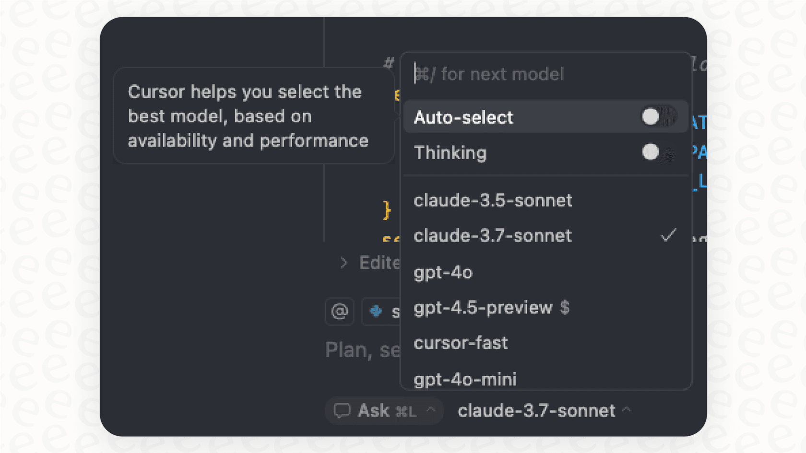Click the @ mention context icon
This screenshot has height=453, width=806.
339,312
